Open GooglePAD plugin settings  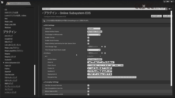[x=8, y=39]
